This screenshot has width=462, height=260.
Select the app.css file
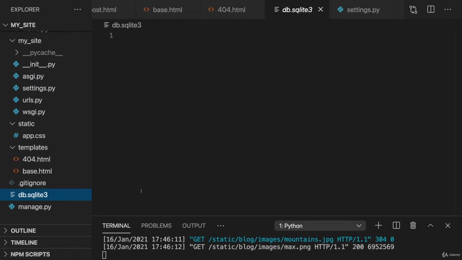pos(34,136)
